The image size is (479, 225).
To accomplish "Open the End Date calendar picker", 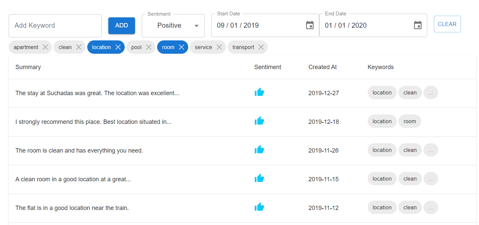I will (x=418, y=25).
